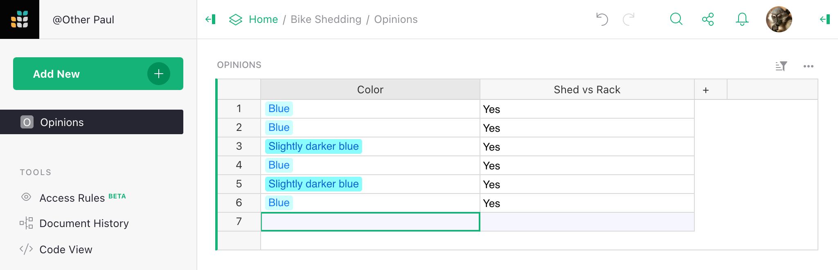Open the user avatar menu

click(779, 19)
